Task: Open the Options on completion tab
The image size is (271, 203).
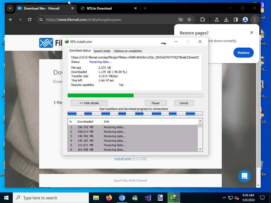Action: pos(128,51)
